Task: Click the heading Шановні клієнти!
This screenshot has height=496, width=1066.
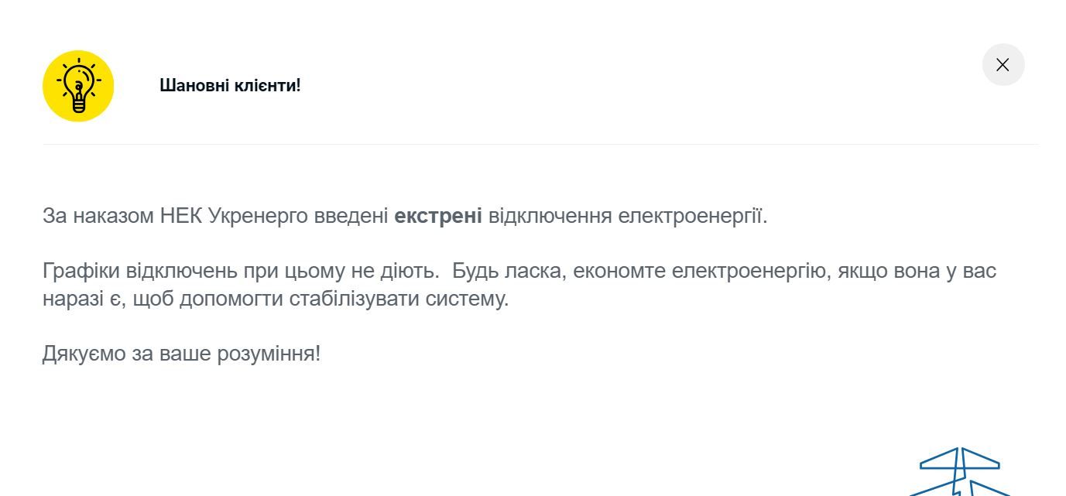Action: (229, 86)
